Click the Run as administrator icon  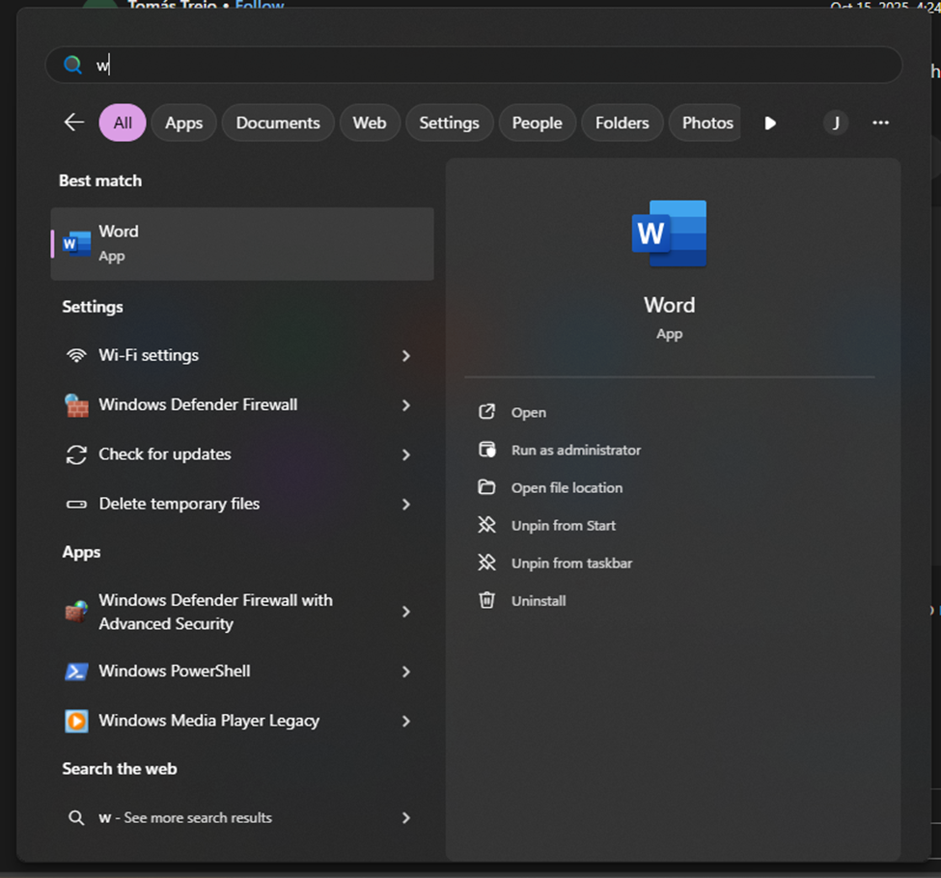[487, 450]
